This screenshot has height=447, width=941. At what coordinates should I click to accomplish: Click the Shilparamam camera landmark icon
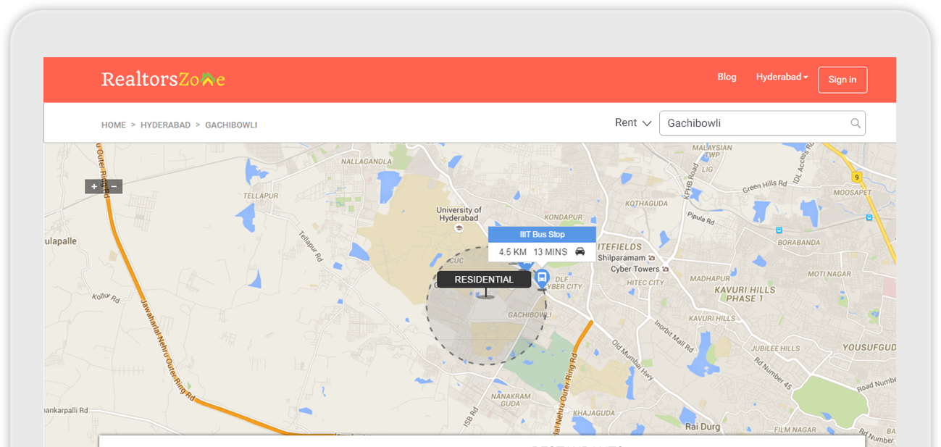[653, 258]
